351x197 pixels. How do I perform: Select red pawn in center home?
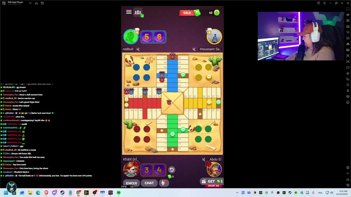click(169, 102)
